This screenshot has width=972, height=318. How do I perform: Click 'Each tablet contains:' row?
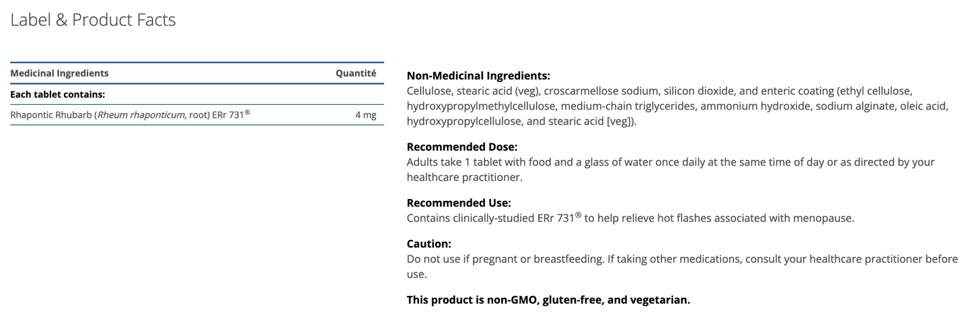[x=58, y=94]
